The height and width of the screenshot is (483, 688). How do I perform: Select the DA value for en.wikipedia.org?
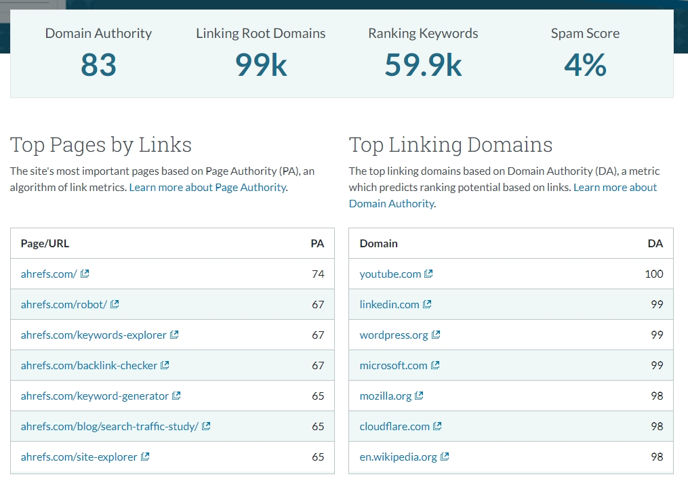pyautogui.click(x=657, y=457)
